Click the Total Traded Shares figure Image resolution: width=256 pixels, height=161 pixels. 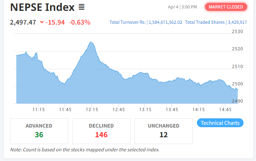237,22
